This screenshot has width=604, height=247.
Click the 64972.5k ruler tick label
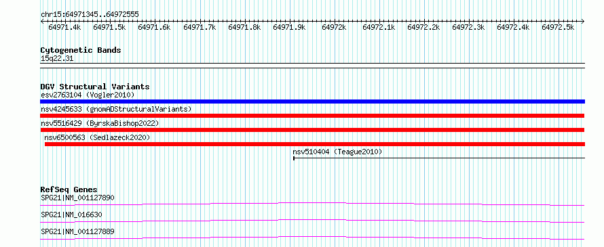click(558, 27)
